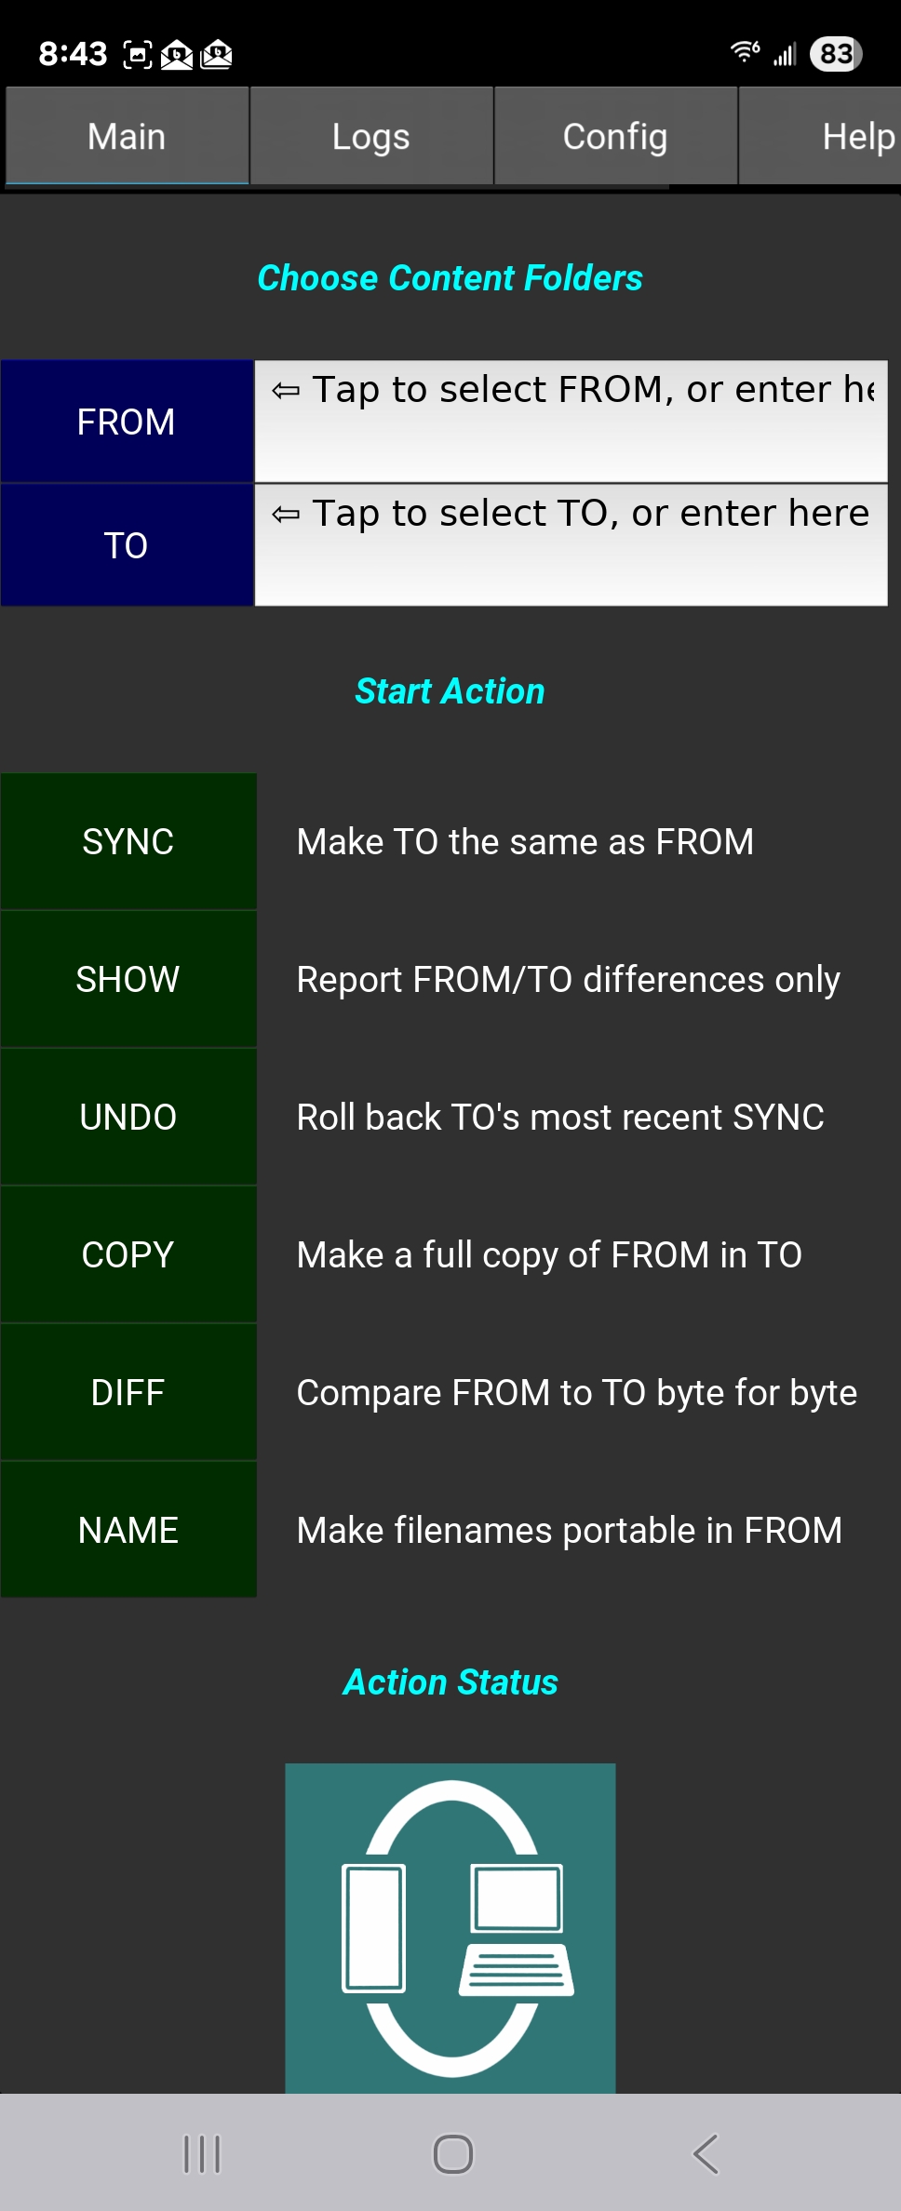Tap the FROM path entry field

(x=571, y=422)
